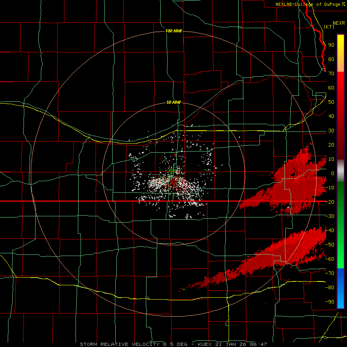This screenshot has width=347, height=347.
Task: Click the -20 value on the color scale
Action: click(330, 202)
